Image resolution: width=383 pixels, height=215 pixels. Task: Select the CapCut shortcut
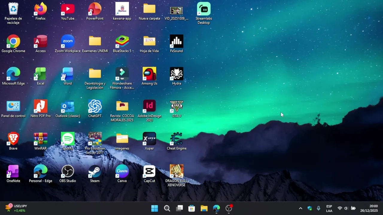[149, 174]
